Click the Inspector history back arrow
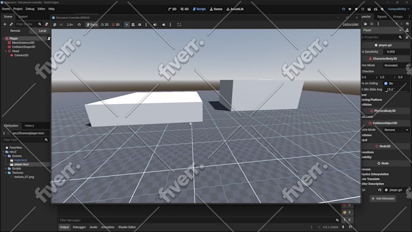Image resolution: width=412 pixels, height=232 pixels. tap(397, 24)
